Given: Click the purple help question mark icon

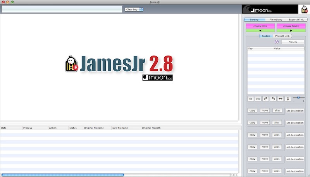Looking at the screenshot, I should 277,42.
